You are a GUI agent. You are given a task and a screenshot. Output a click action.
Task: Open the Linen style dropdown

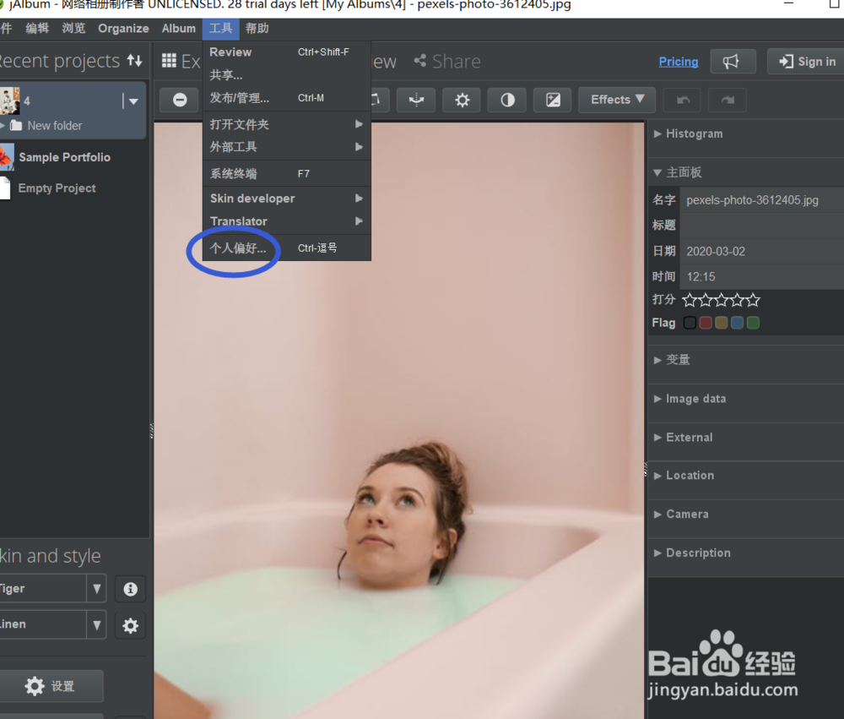click(x=96, y=624)
